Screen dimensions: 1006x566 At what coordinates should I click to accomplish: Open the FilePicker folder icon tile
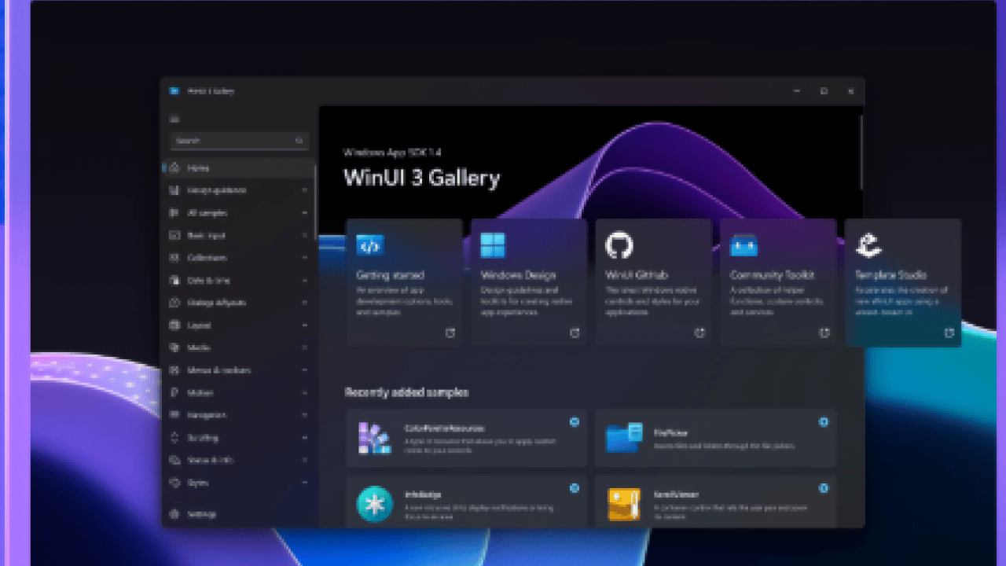tap(624, 438)
